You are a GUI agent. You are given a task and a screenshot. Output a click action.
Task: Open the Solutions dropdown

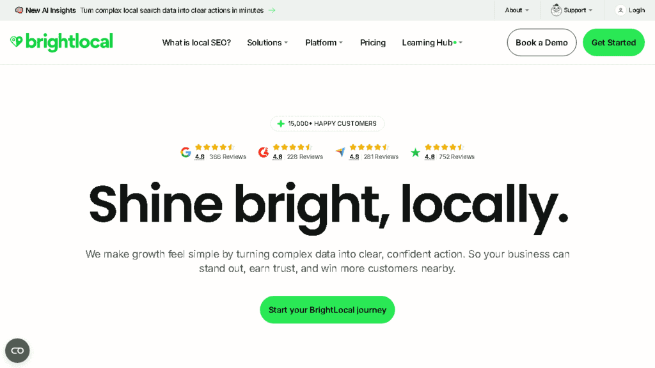point(267,43)
